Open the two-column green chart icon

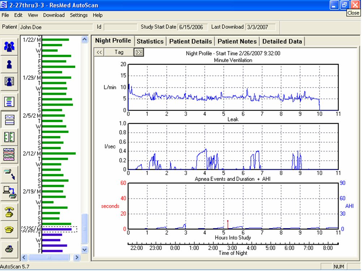[9, 137]
